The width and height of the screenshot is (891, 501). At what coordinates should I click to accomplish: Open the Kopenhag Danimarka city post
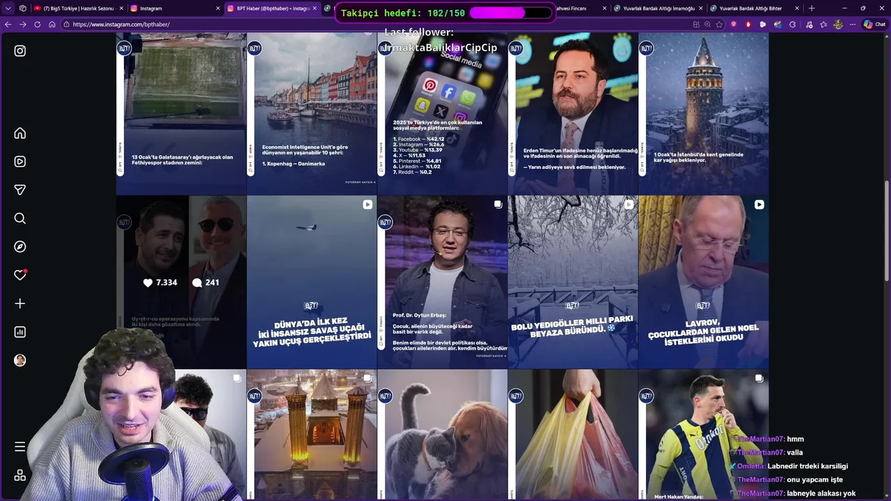(x=312, y=113)
